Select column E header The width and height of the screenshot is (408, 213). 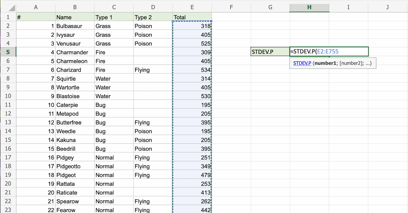(x=192, y=7)
